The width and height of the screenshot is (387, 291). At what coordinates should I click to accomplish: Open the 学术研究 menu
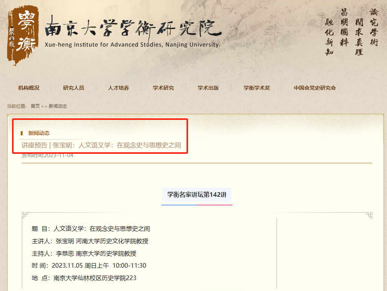click(x=164, y=88)
